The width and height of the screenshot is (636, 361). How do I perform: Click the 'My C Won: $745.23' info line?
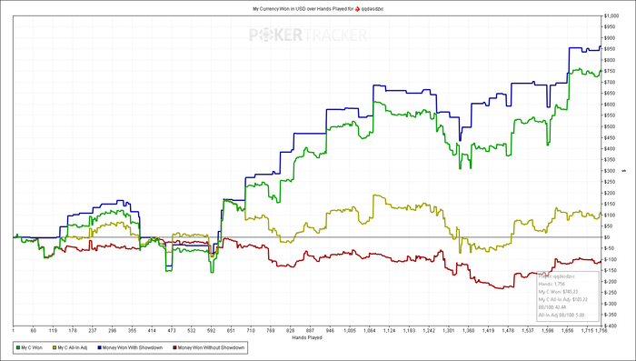coord(558,292)
